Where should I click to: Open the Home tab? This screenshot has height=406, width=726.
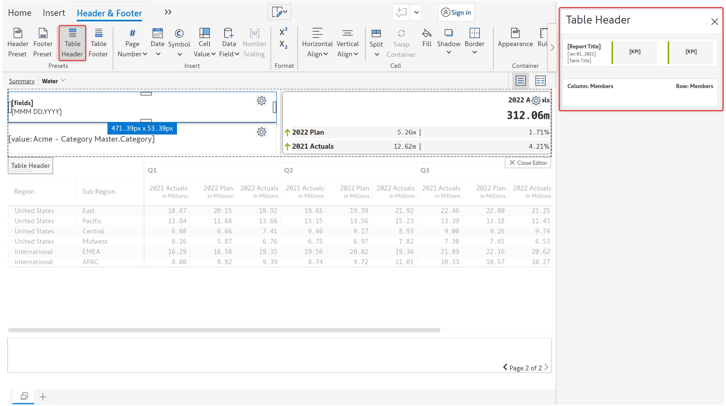[20, 13]
